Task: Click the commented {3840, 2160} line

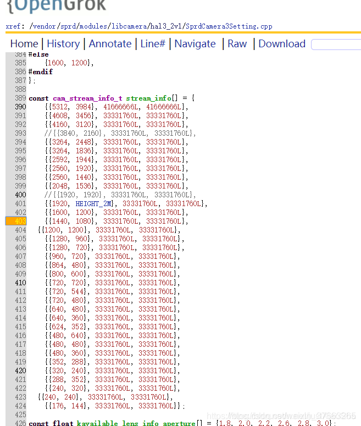Action: pos(120,133)
